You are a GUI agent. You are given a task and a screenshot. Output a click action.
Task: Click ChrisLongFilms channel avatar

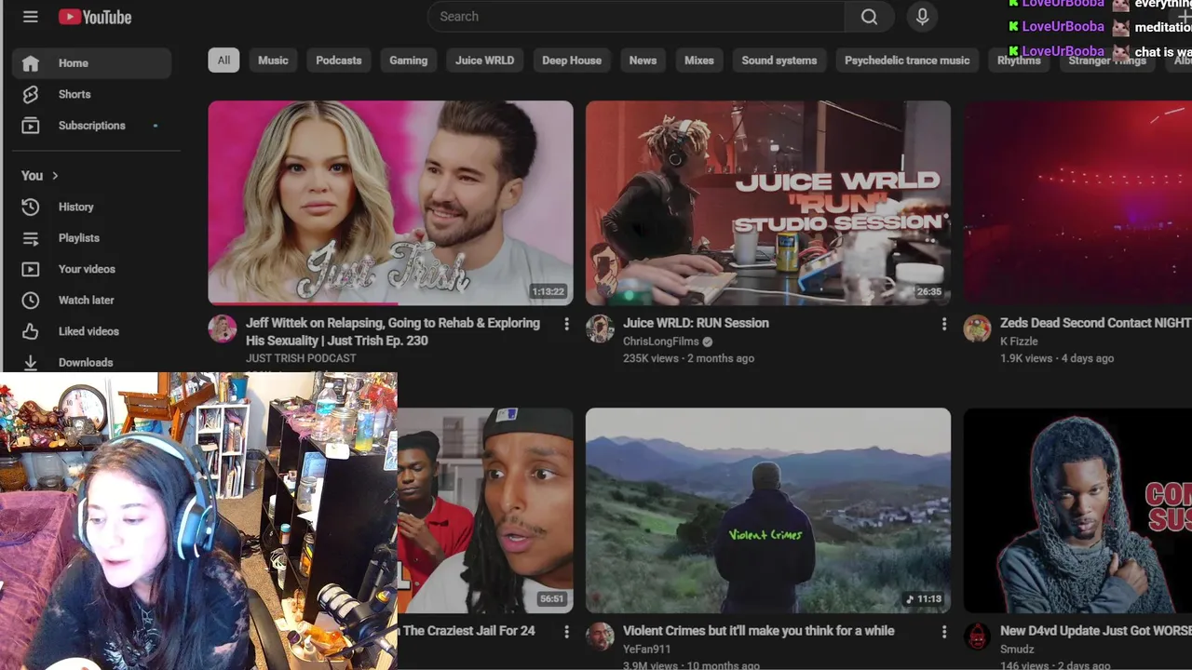point(600,328)
